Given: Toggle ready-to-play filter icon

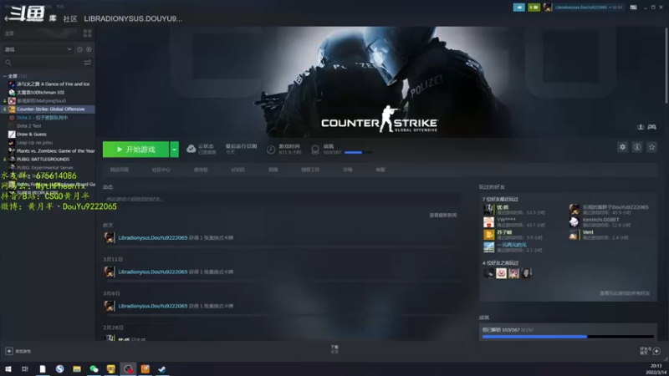Looking at the screenshot, I should click(89, 49).
